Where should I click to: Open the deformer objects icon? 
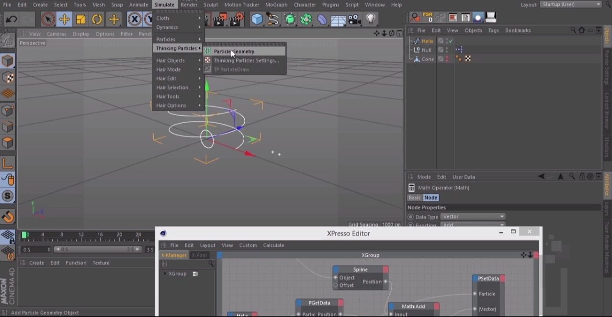pos(322,20)
